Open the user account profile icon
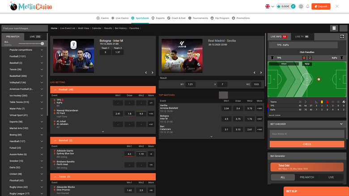The width and height of the screenshot is (349, 196). (301, 6)
